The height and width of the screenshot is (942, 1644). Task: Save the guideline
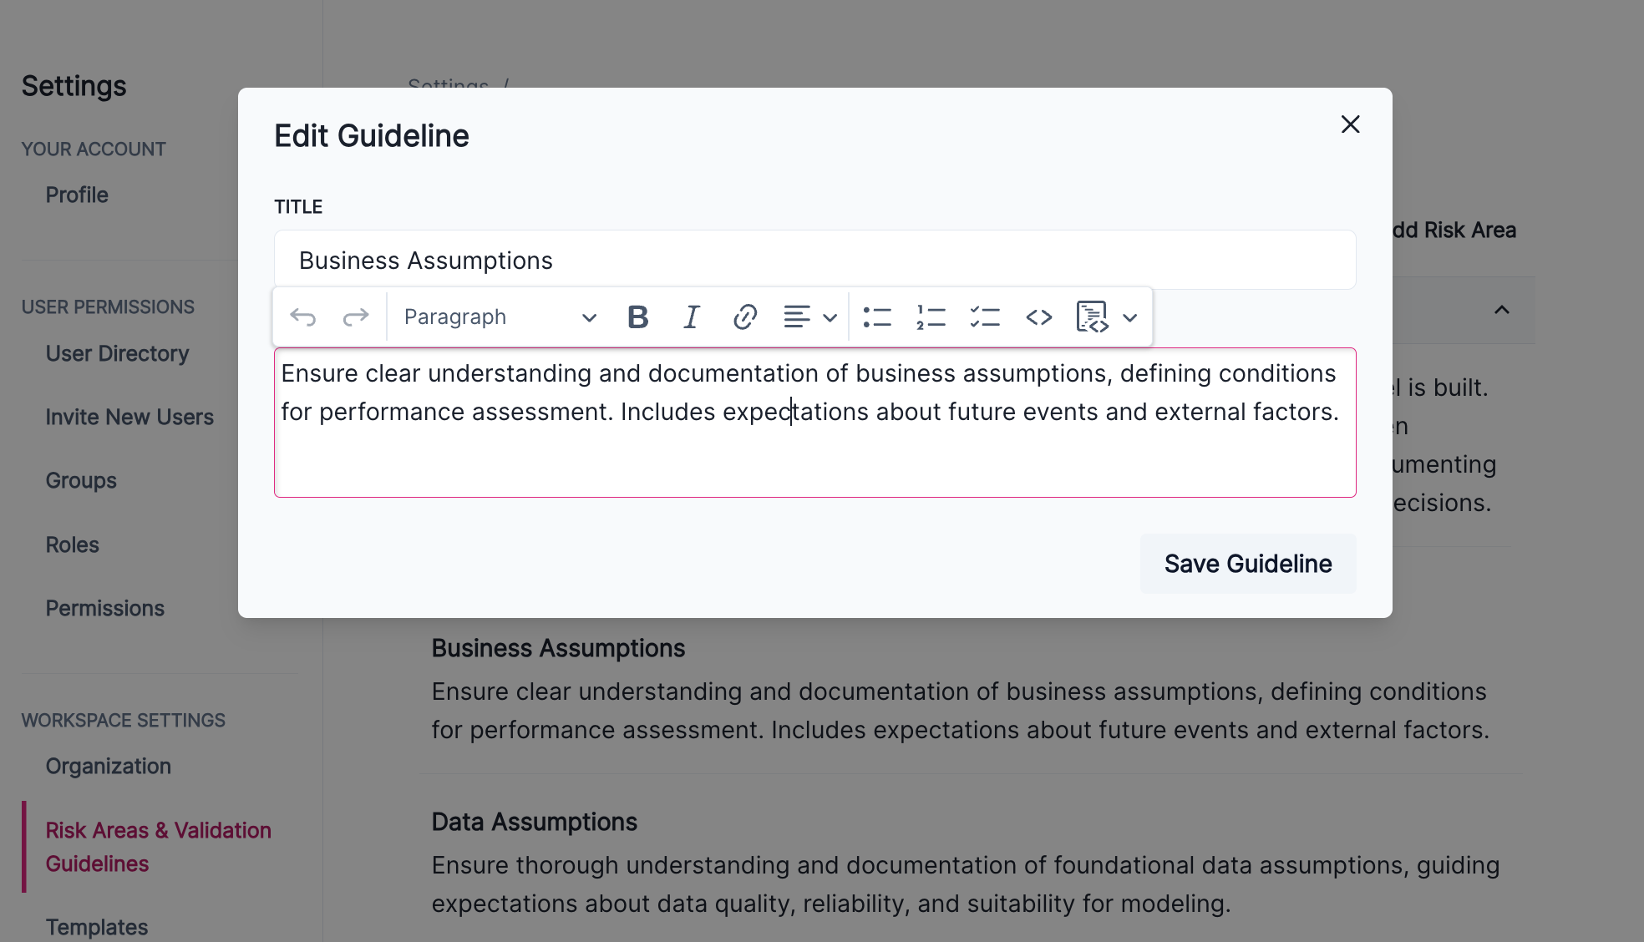[1247, 563]
